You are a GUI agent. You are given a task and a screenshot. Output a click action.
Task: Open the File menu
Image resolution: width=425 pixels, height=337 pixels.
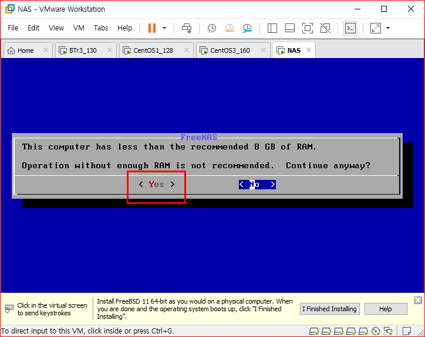[13, 28]
